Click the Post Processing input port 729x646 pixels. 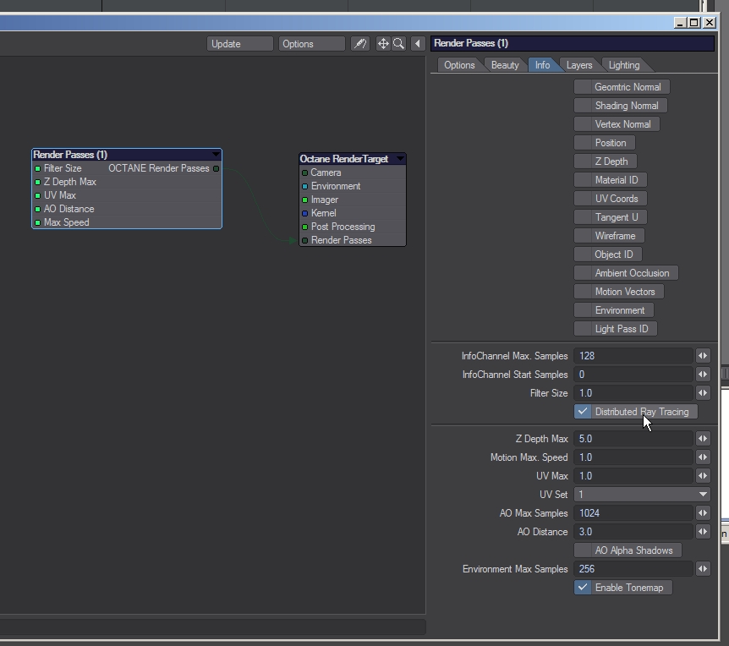tap(305, 227)
